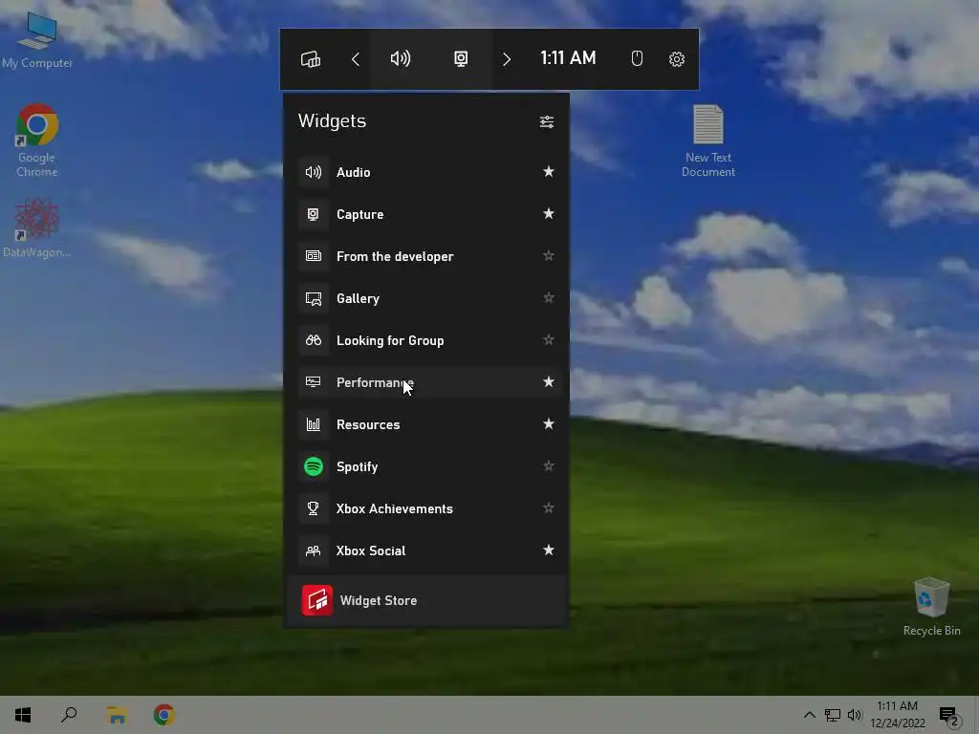Unfavorite the Capture widget star
The height and width of the screenshot is (734, 979).
[x=548, y=213]
